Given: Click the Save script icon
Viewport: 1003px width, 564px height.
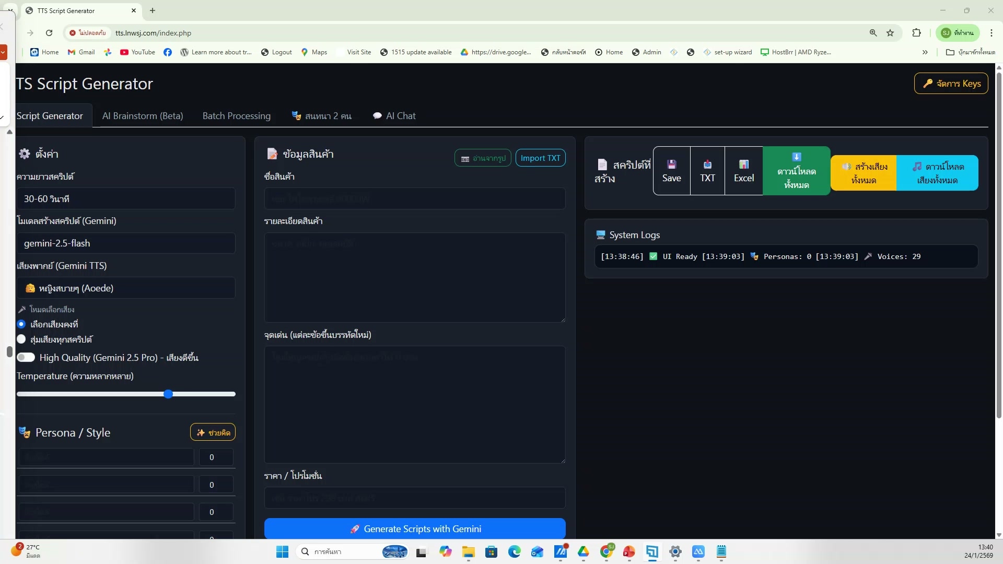Looking at the screenshot, I should (x=672, y=171).
